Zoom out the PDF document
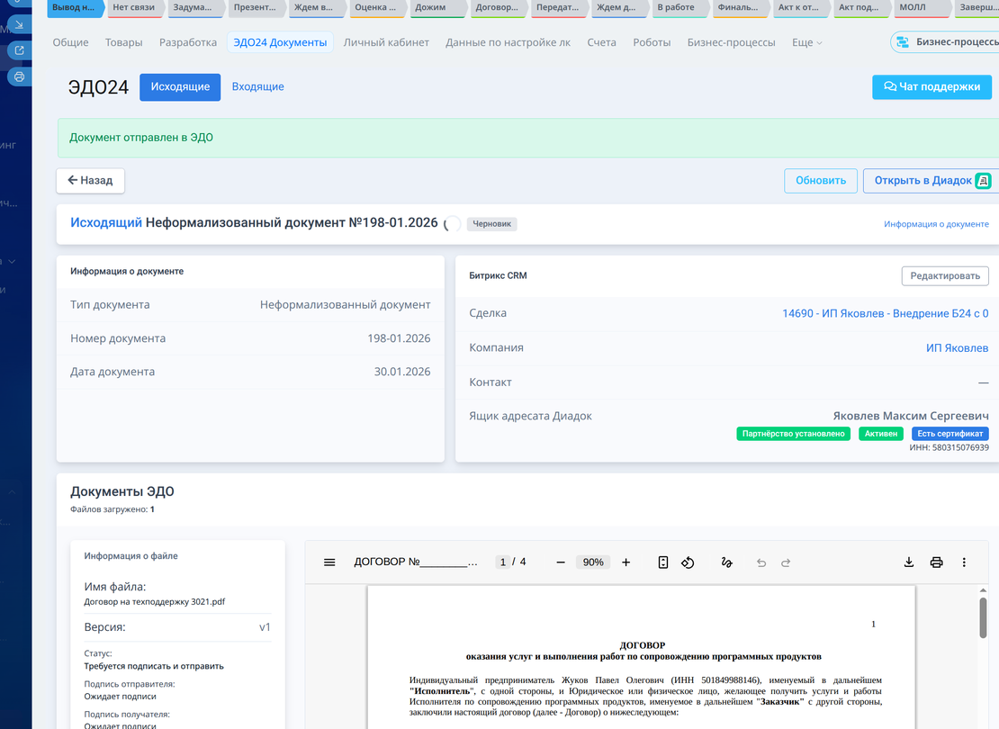The height and width of the screenshot is (729, 999). 561,562
